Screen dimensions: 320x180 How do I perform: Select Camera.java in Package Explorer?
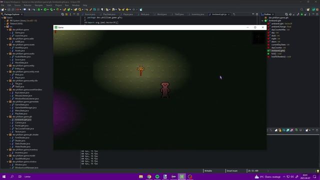[x=20, y=122]
